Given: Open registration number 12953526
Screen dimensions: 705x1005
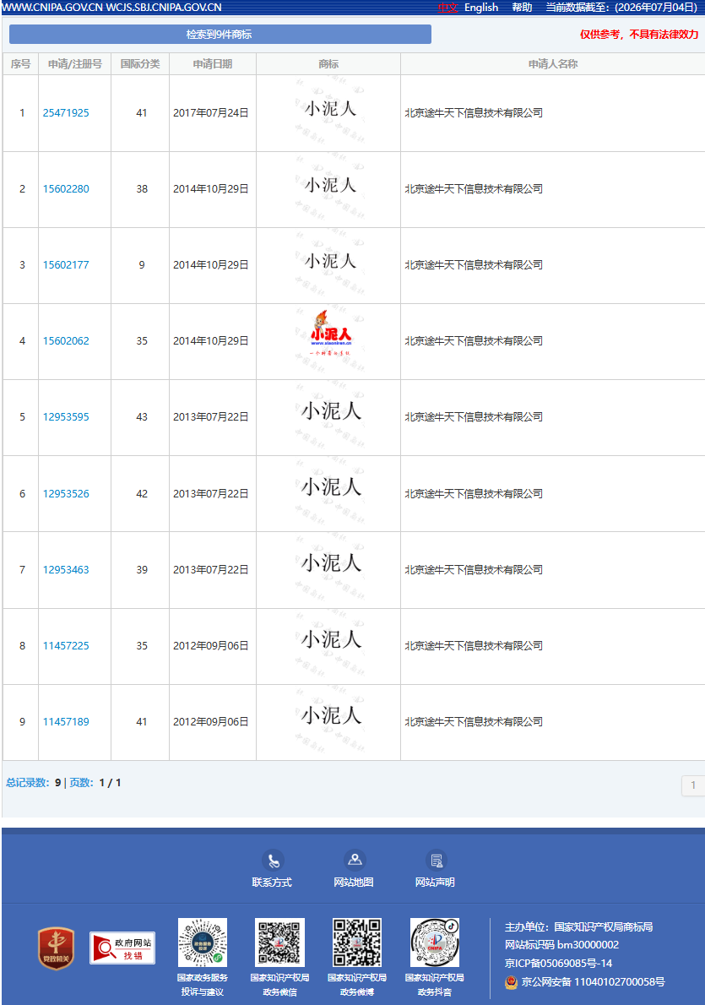Looking at the screenshot, I should 66,493.
